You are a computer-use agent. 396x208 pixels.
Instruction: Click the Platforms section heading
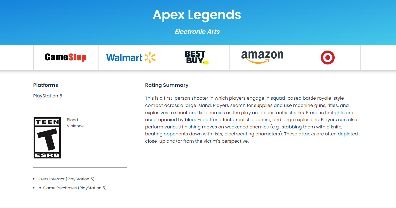click(x=46, y=85)
